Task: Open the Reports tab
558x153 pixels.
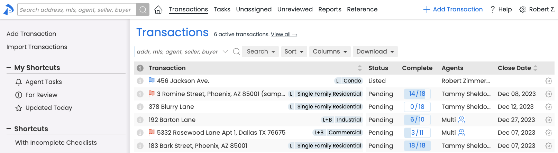Action: 330,9
